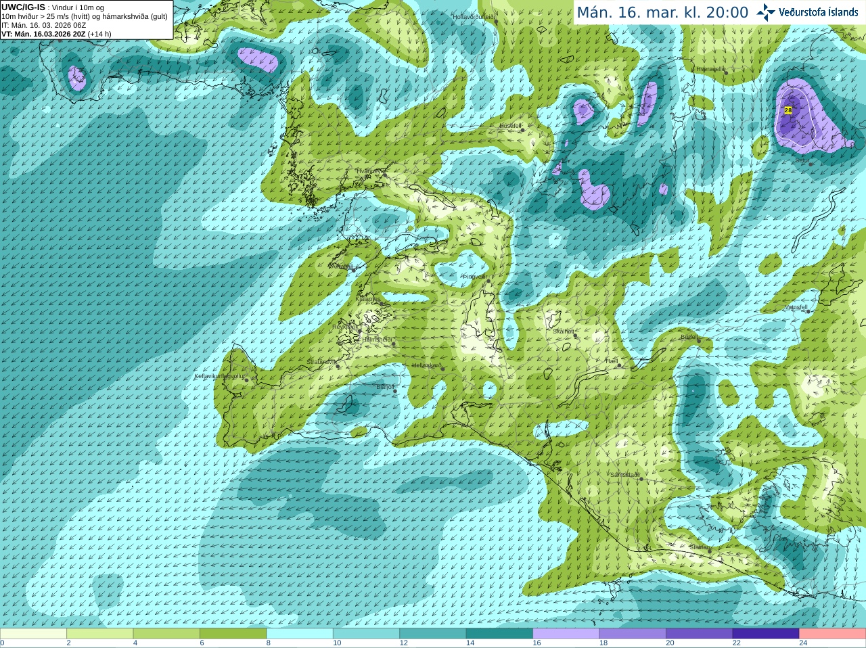Viewport: 866px width, 648px height.
Task: Click the Holtavörðuheiði place label
Action: (x=474, y=16)
